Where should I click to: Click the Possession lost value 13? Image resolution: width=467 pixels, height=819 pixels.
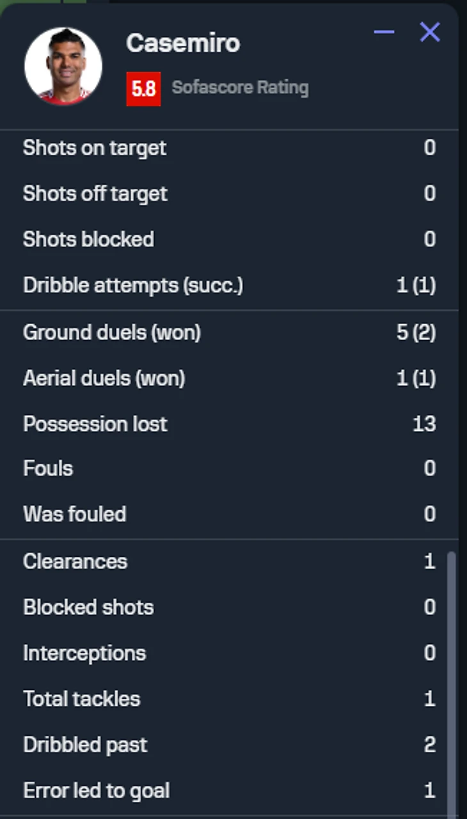point(424,424)
